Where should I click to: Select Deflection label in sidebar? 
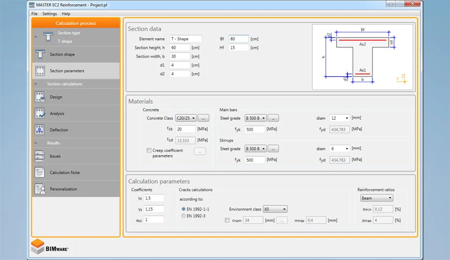pyautogui.click(x=59, y=129)
